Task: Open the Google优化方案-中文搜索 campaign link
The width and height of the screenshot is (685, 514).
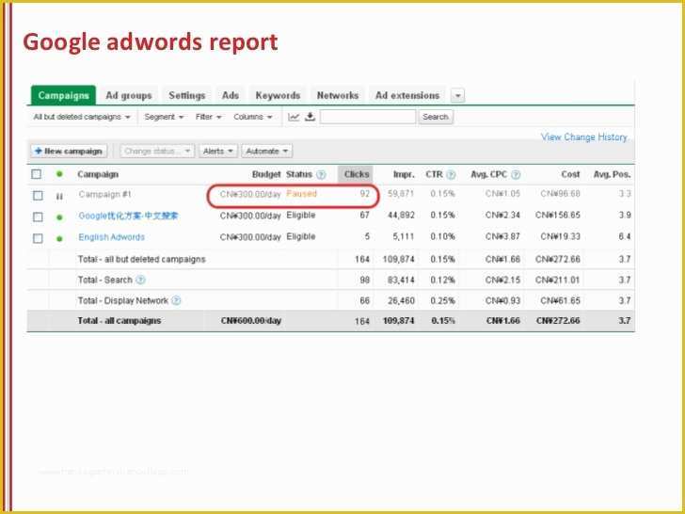Action: 128,216
